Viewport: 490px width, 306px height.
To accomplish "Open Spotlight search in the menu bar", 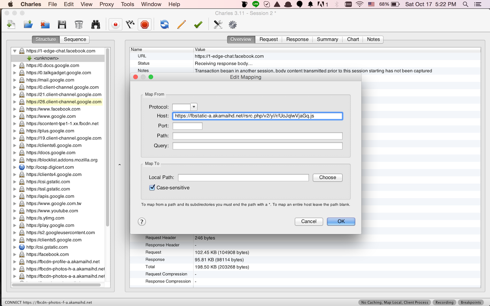I will (466, 4).
